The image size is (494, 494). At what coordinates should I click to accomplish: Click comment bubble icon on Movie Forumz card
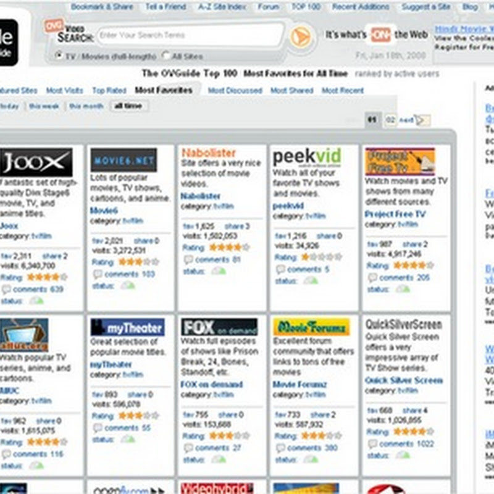tap(280, 448)
